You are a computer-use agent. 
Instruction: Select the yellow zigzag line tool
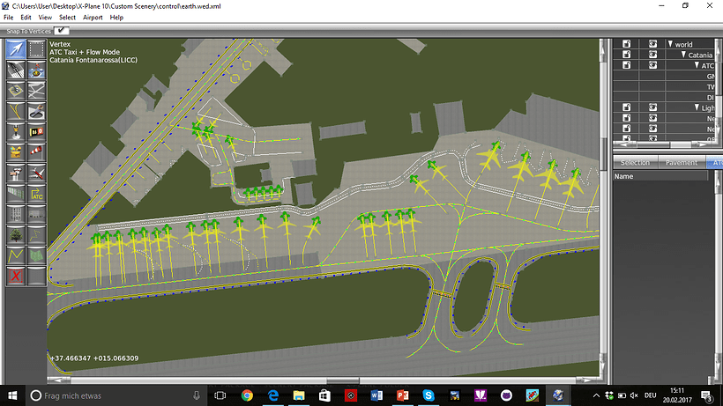16,256
